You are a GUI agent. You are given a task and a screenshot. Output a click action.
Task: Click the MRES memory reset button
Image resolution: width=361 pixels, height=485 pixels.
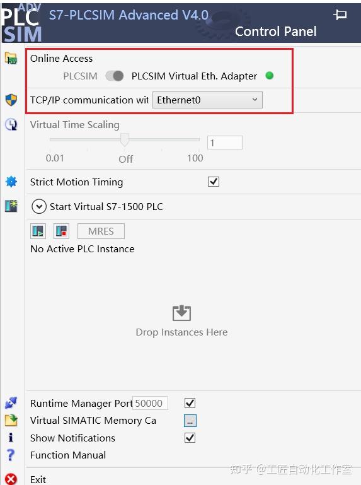coord(101,231)
